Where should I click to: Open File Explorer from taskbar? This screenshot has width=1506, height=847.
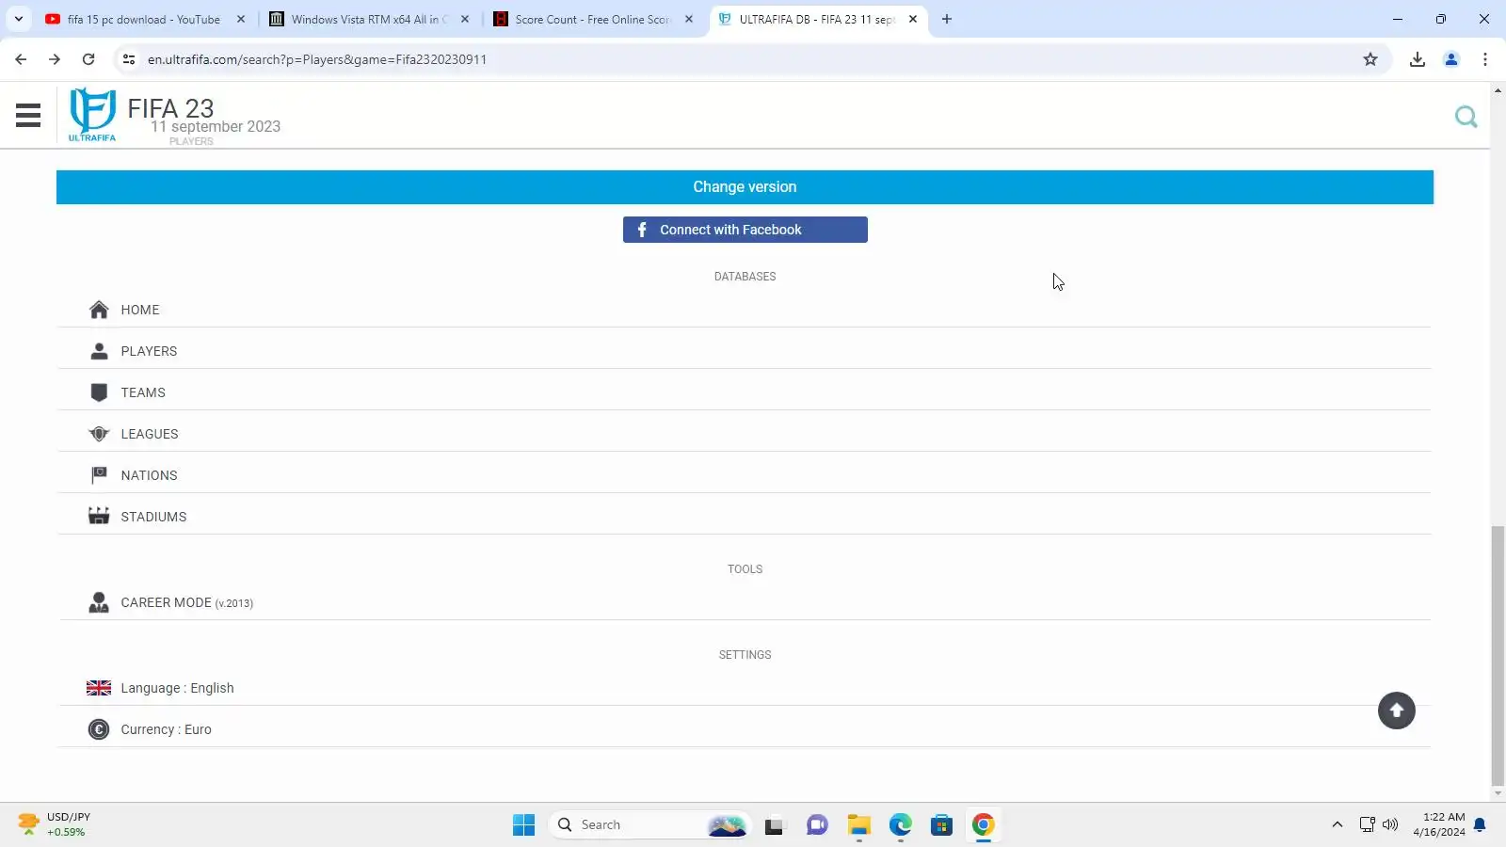[858, 825]
